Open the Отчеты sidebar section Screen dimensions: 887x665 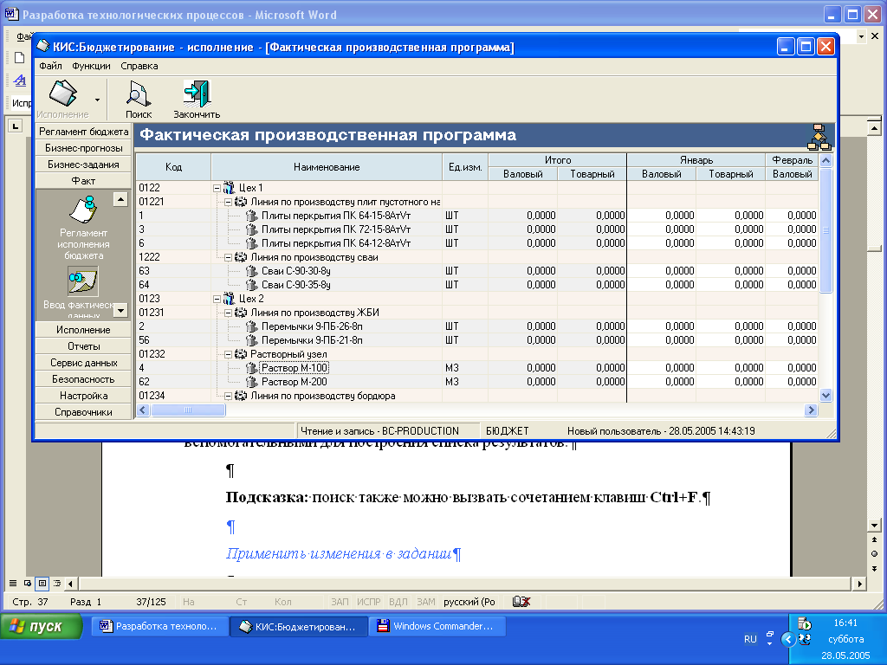(x=83, y=346)
